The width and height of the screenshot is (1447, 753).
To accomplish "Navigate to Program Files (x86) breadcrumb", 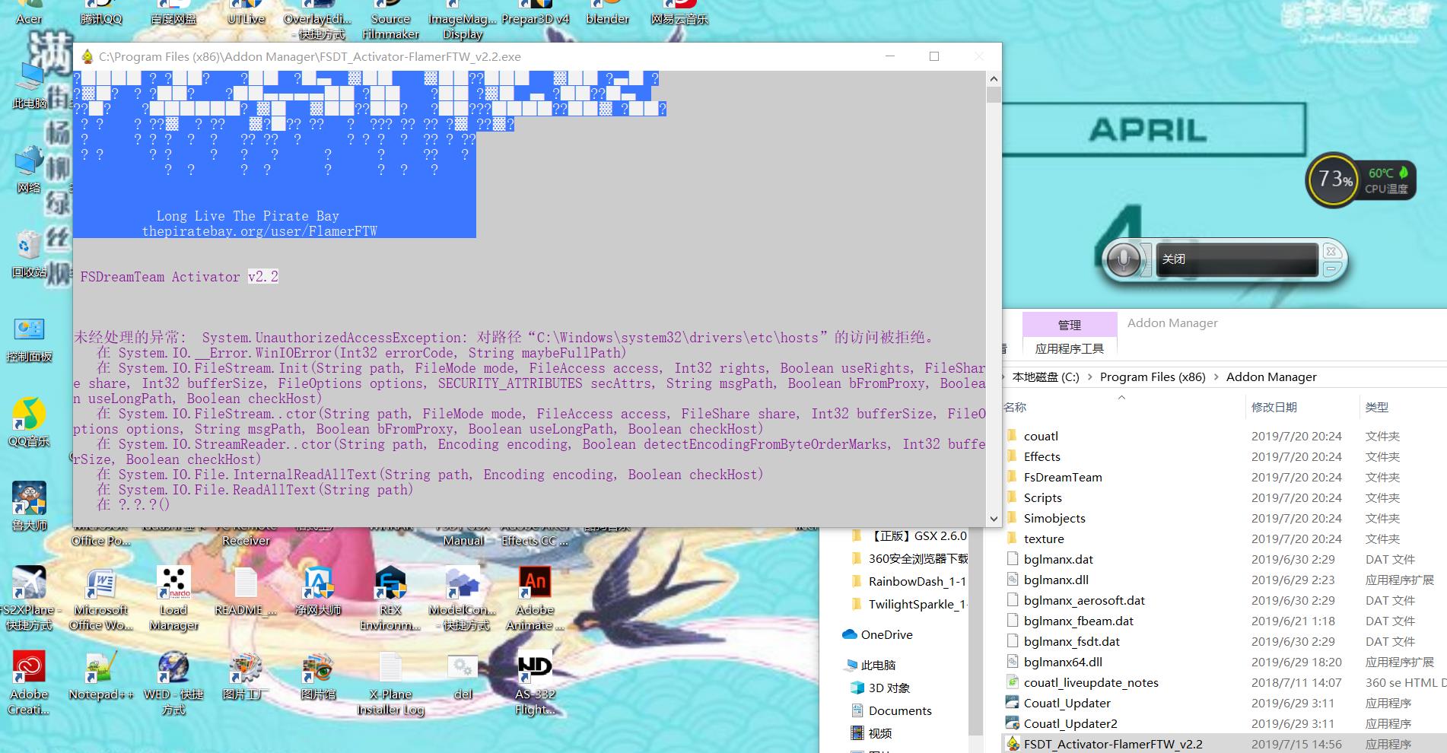I will click(x=1153, y=376).
